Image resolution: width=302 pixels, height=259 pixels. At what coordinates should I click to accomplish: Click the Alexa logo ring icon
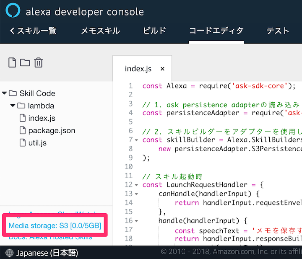tap(13, 10)
